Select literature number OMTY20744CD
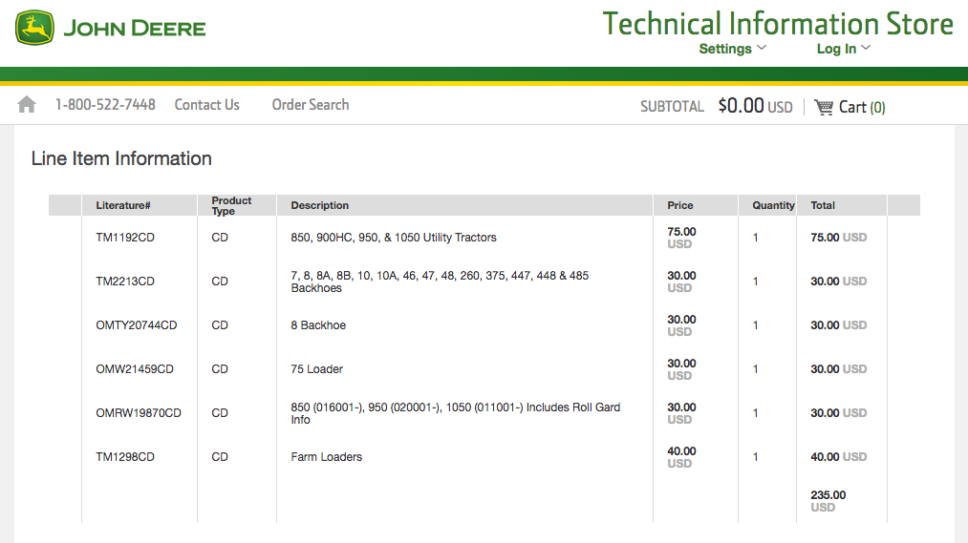Screen dimensions: 968x543 pyautogui.click(x=137, y=324)
